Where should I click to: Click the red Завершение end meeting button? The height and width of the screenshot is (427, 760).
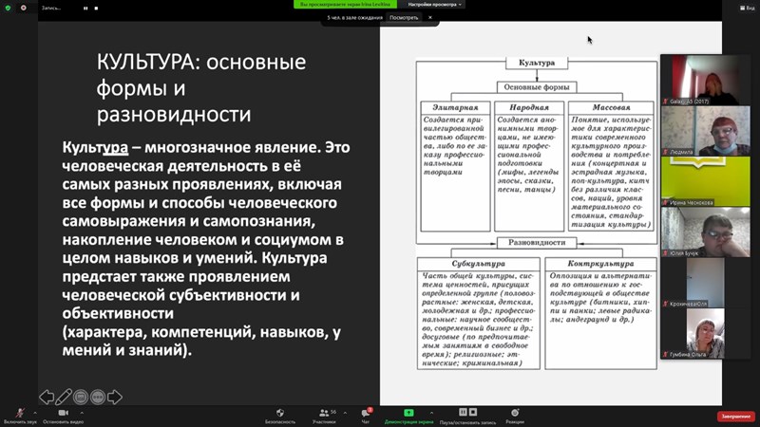735,417
